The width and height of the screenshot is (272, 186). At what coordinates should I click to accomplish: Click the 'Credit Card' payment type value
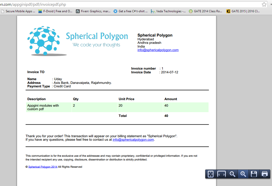tap(62, 86)
